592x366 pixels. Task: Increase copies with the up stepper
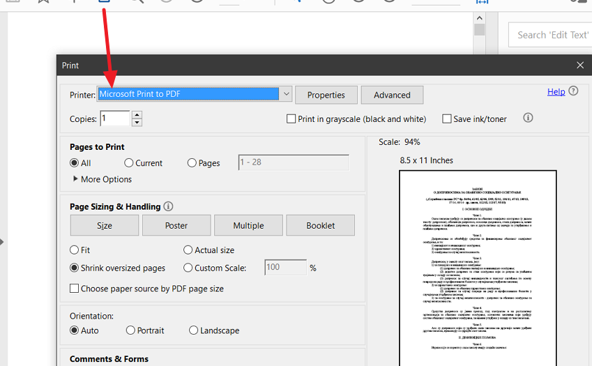pos(137,115)
